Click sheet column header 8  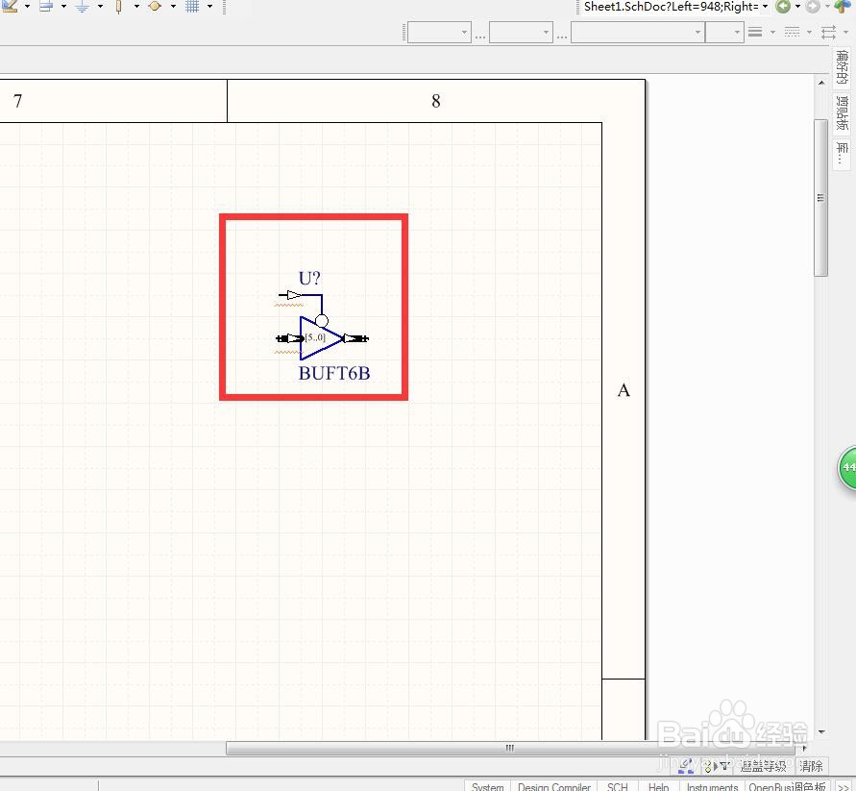pyautogui.click(x=435, y=101)
